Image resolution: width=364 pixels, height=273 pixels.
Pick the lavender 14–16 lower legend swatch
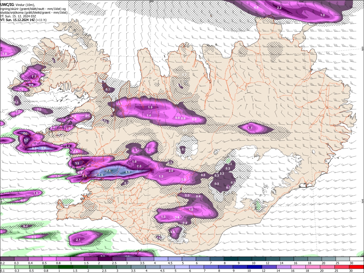284,267
